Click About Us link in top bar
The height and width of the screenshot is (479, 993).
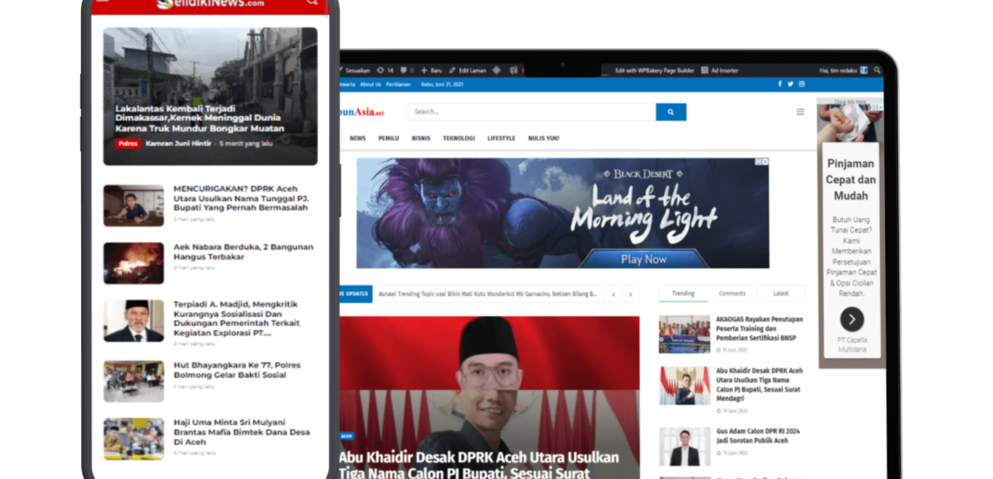pos(370,84)
